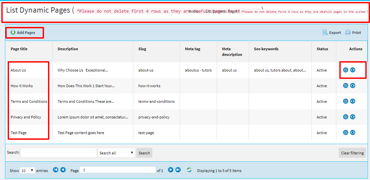
Task: View Terms and Conditions via eye icon
Action: click(353, 101)
